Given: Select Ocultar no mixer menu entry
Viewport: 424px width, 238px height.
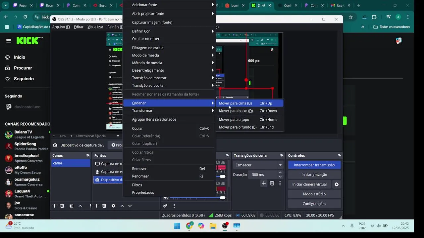Looking at the screenshot, I should [169, 39].
